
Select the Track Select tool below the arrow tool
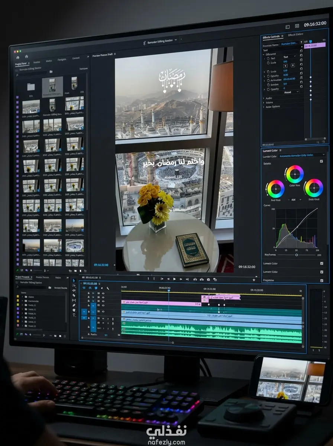click(x=74, y=286)
